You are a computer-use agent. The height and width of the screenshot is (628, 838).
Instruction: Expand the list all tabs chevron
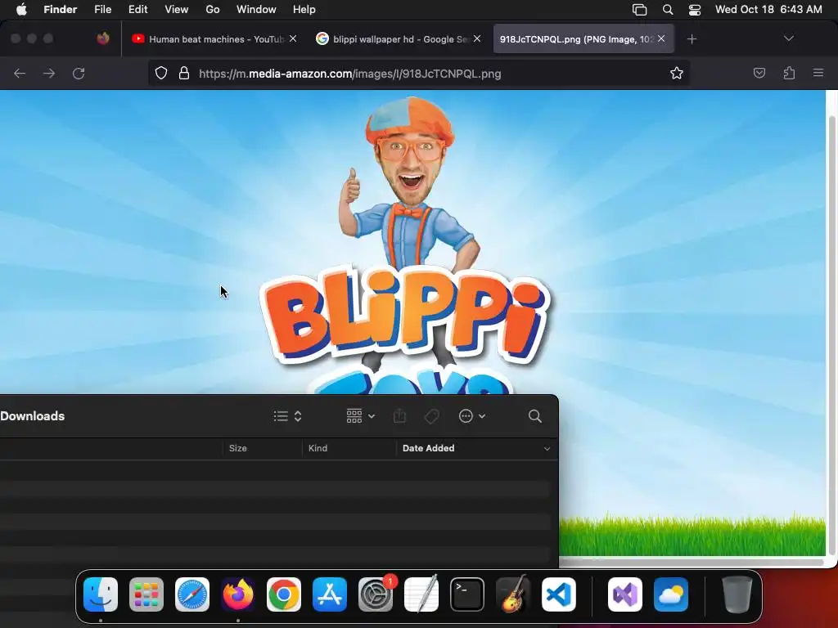(788, 38)
